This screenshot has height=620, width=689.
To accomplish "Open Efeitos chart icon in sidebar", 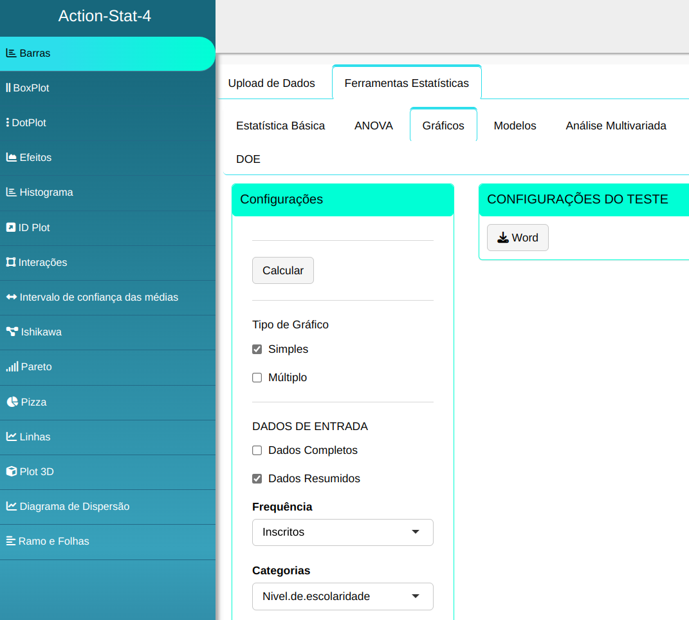I will click(x=11, y=157).
